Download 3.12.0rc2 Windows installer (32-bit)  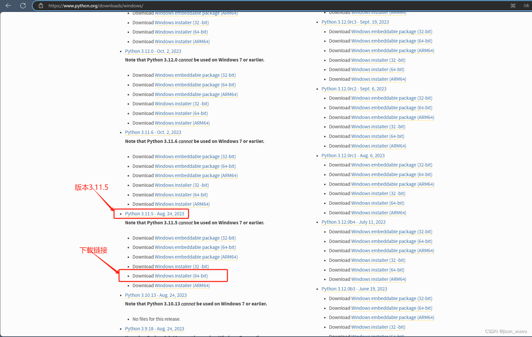(x=378, y=127)
